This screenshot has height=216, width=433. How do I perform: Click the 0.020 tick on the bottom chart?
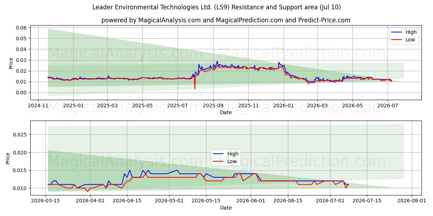(x=20, y=153)
